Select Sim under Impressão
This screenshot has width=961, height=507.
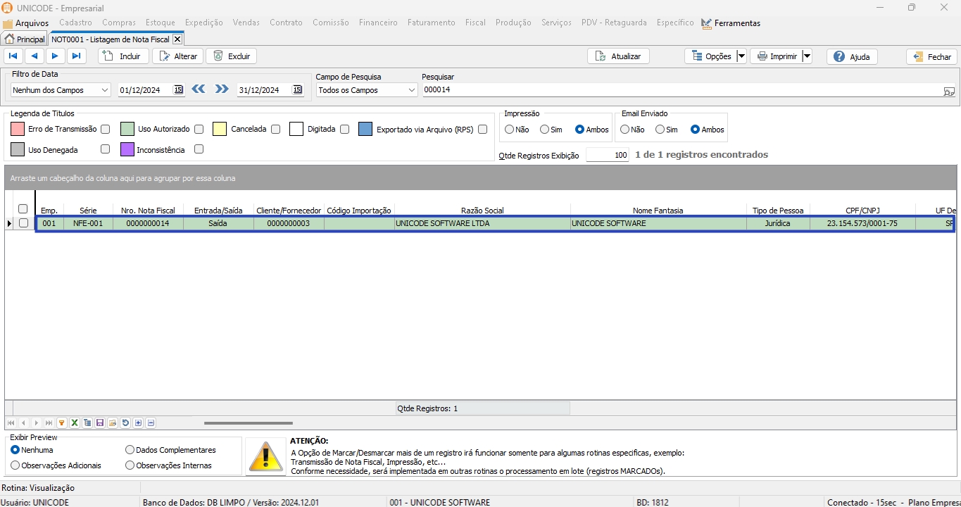[545, 130]
